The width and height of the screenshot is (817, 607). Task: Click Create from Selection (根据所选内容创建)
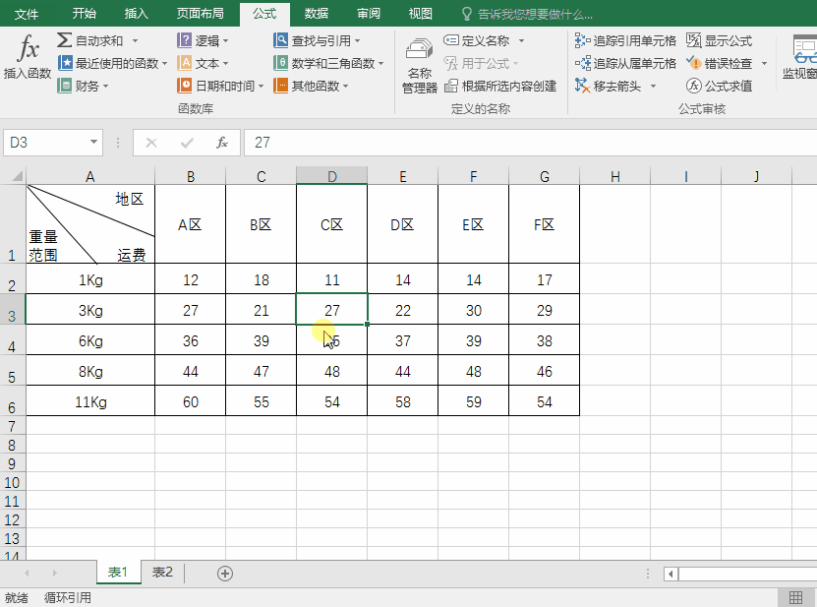[500, 86]
